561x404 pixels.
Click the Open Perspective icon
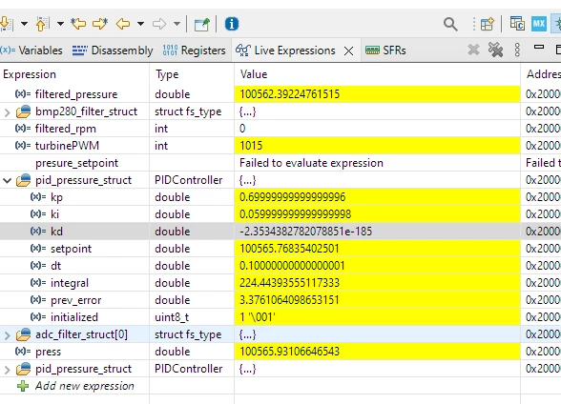(488, 24)
